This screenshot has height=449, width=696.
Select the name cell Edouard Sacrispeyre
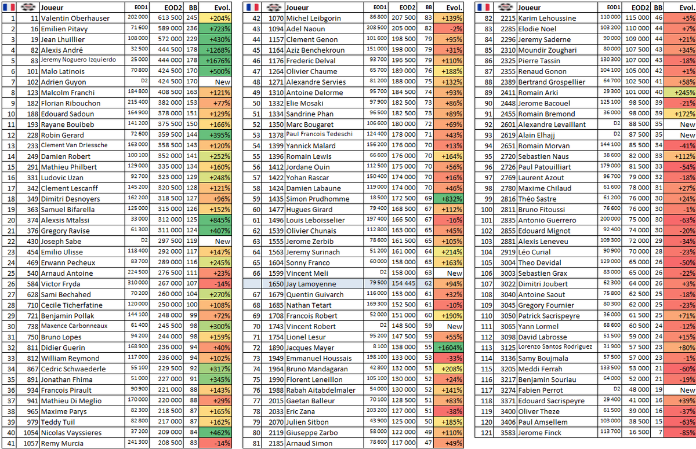pos(557,401)
